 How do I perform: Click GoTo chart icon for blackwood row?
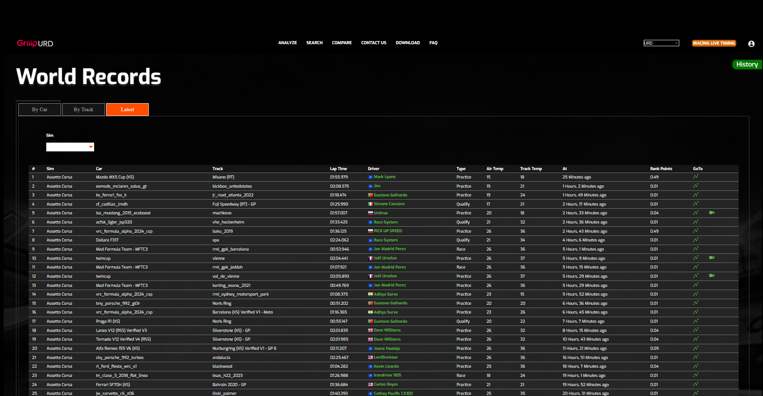(x=696, y=366)
